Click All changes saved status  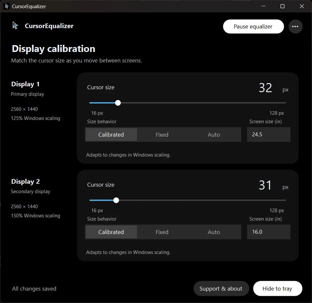pyautogui.click(x=34, y=289)
